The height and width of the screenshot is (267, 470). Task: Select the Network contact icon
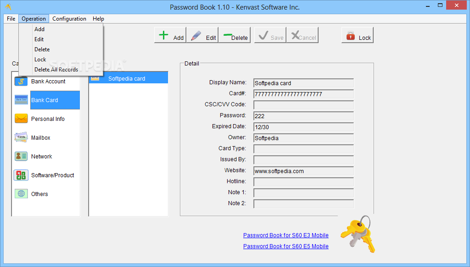click(x=21, y=156)
